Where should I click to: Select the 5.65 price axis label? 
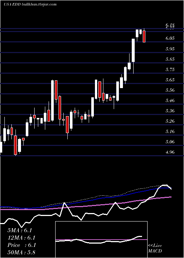170,80
